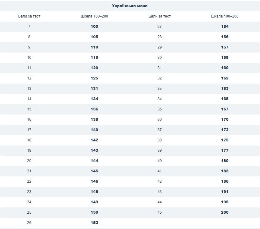Click the "Українська мова" table title

130,6
